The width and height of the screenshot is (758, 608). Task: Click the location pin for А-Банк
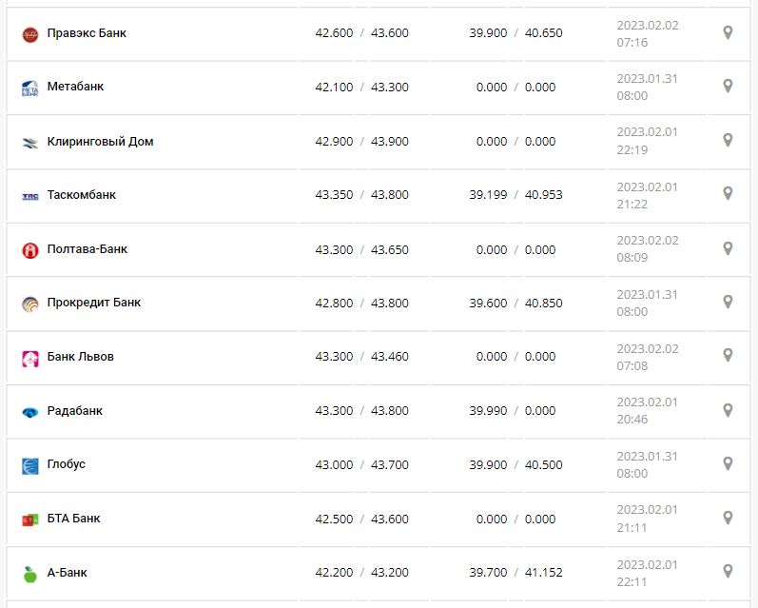(728, 572)
